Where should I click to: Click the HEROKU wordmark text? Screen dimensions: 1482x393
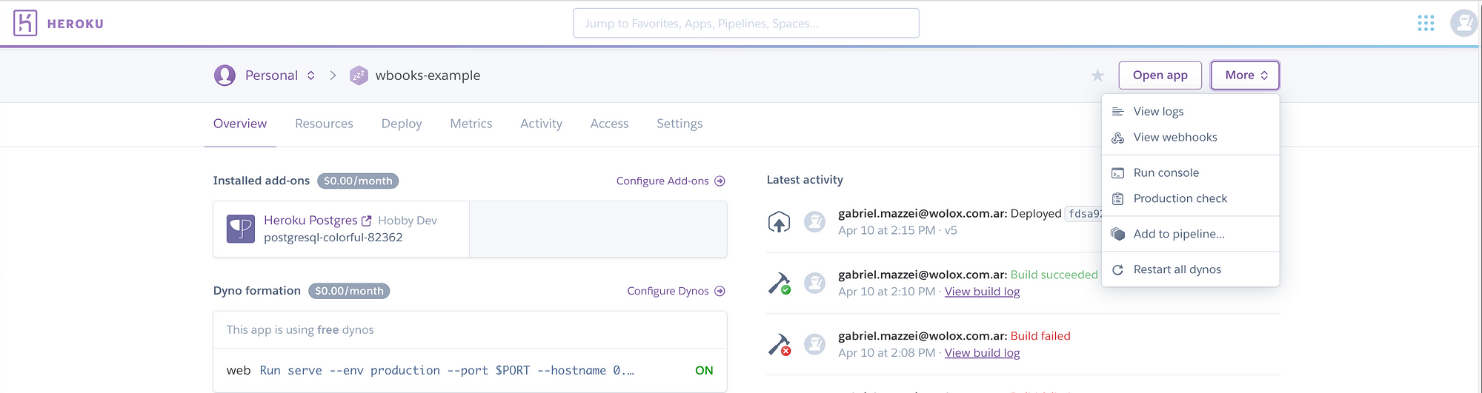75,24
